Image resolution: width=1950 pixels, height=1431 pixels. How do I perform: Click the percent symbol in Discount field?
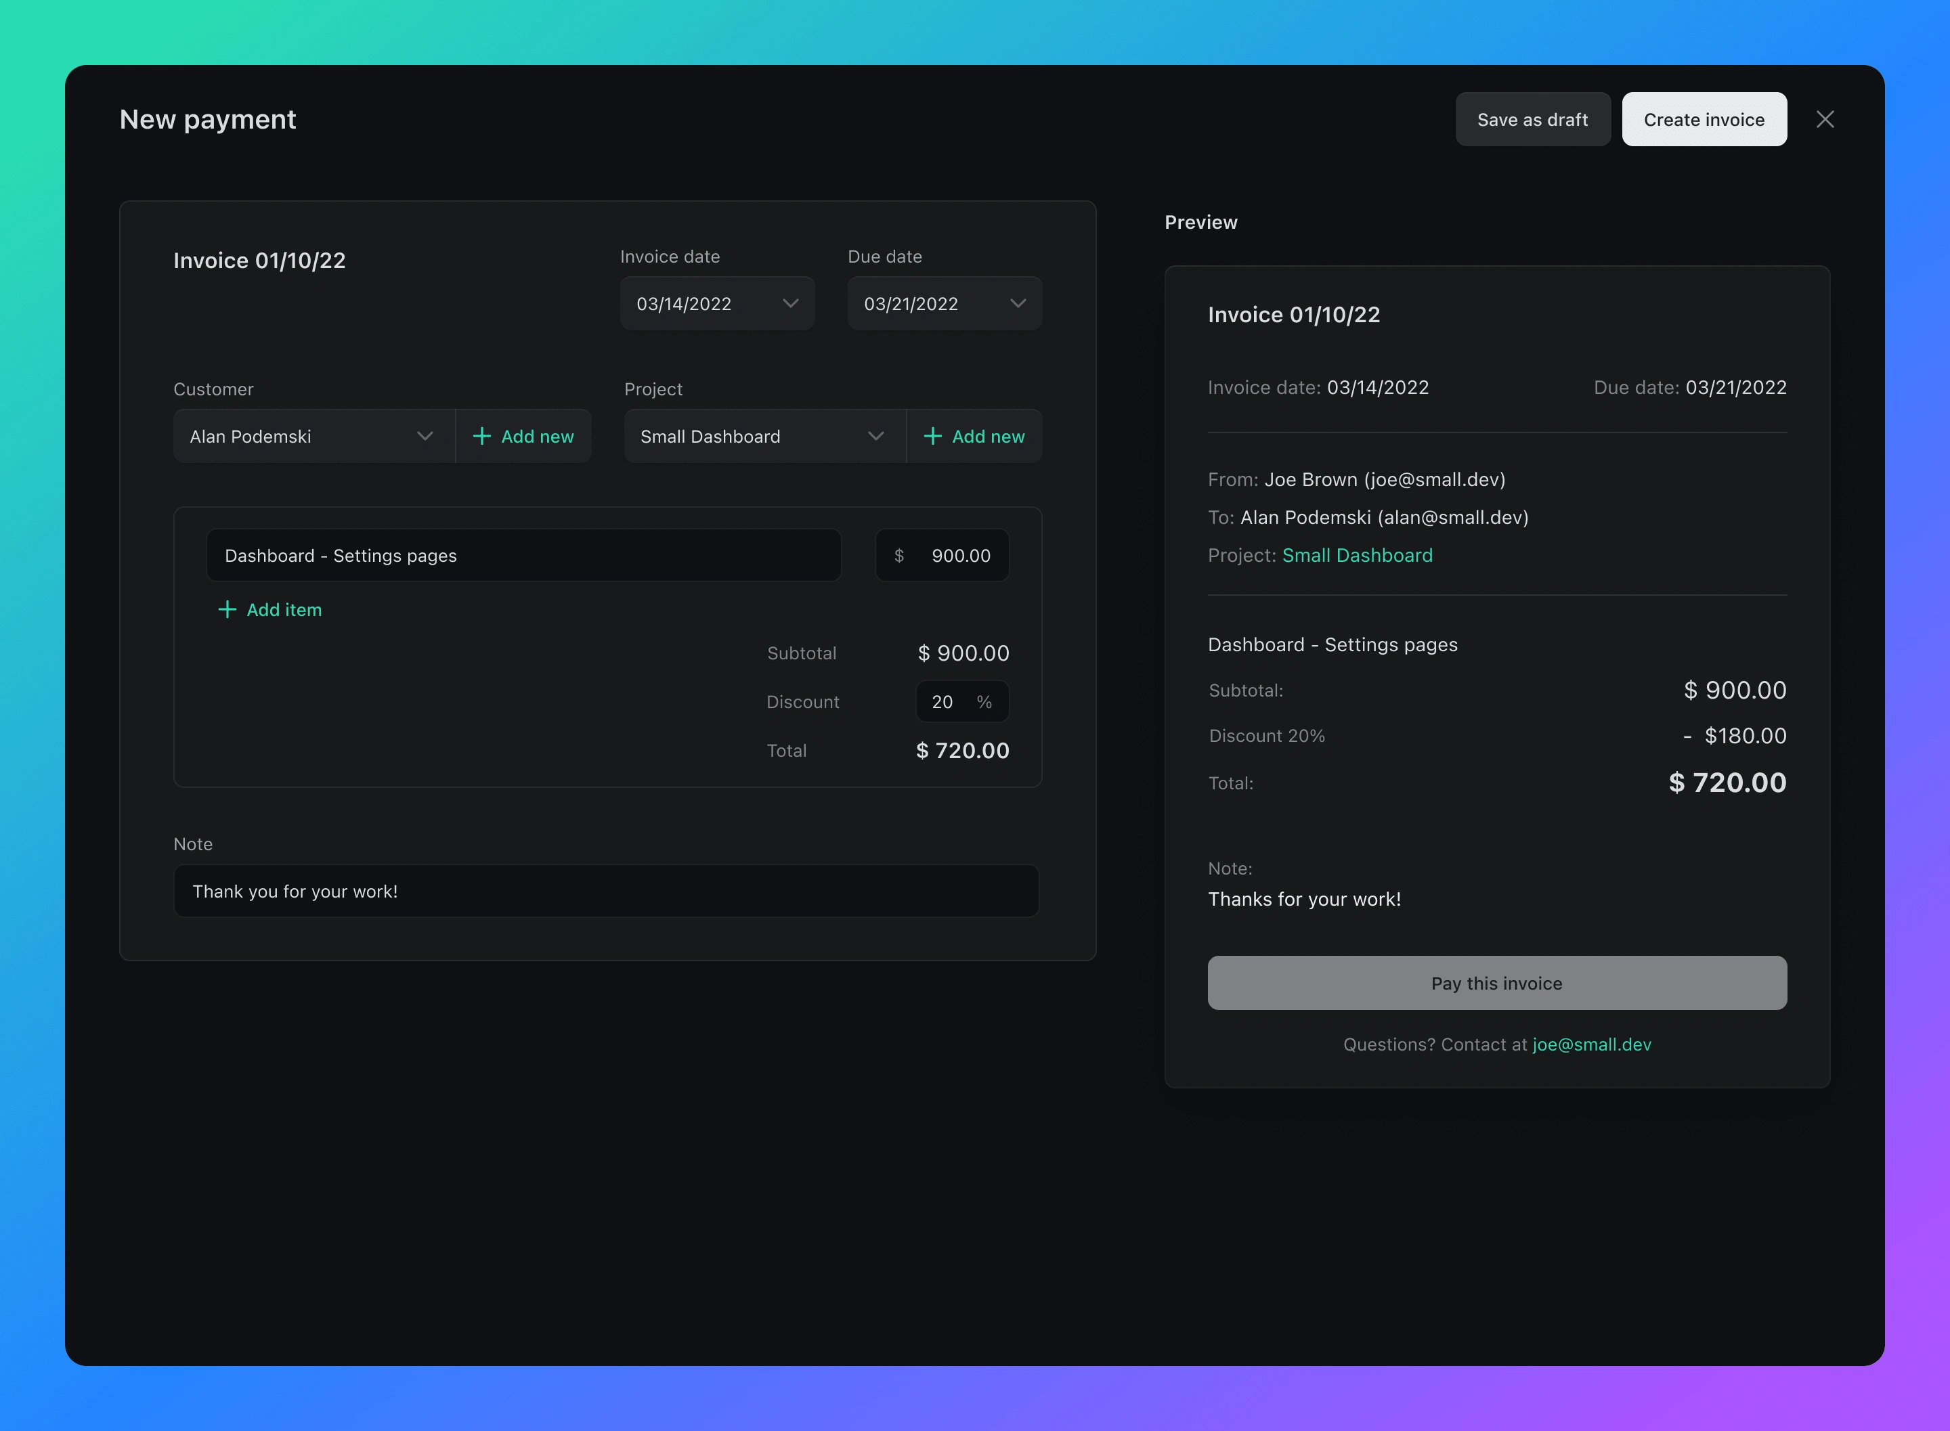(983, 702)
